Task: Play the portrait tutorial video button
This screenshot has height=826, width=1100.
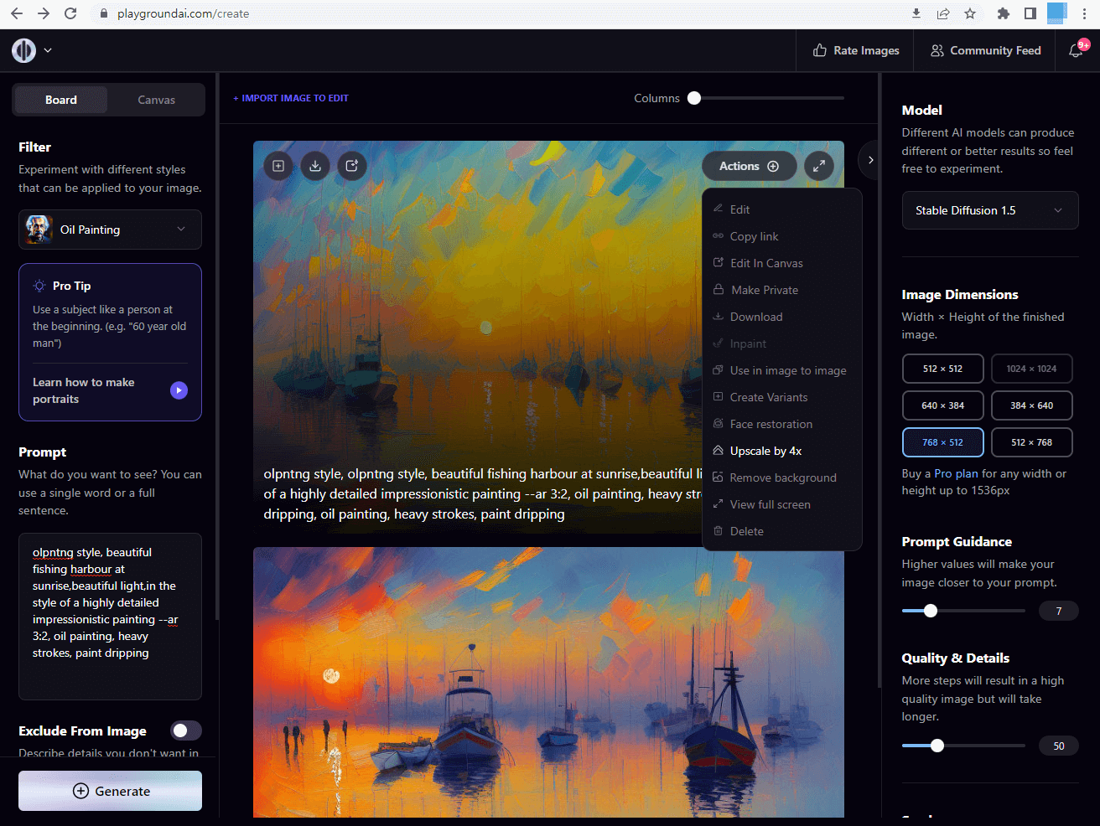Action: tap(179, 390)
